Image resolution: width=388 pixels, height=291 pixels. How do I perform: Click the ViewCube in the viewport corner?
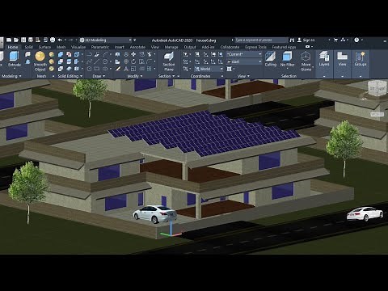point(377,88)
